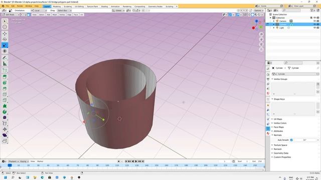Select the Shrink/Fatten tool
Image resolution: width=321 pixels, height=180 pixels.
pos(5,129)
